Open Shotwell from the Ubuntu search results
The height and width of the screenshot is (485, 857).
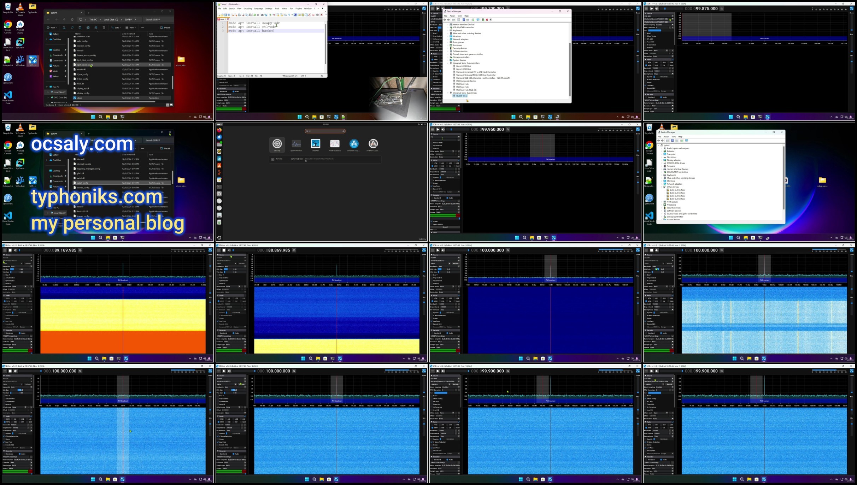[x=316, y=144]
